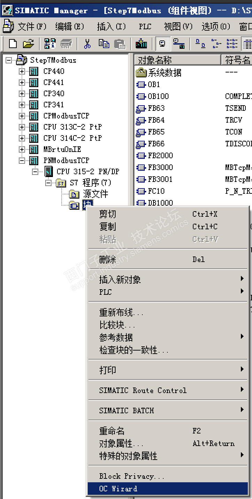The height and width of the screenshot is (499, 252).
Task: Open the 视图(V) menu
Action: pyautogui.click(x=178, y=26)
